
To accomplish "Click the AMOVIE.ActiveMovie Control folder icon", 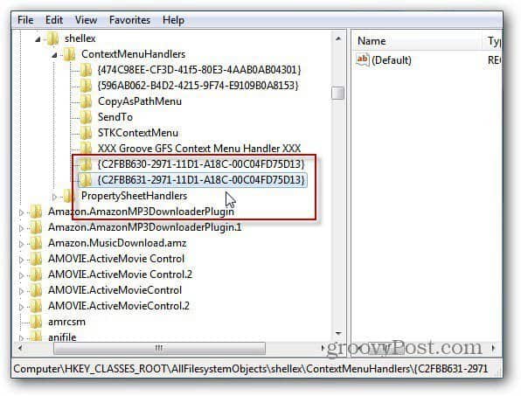I will [36, 259].
